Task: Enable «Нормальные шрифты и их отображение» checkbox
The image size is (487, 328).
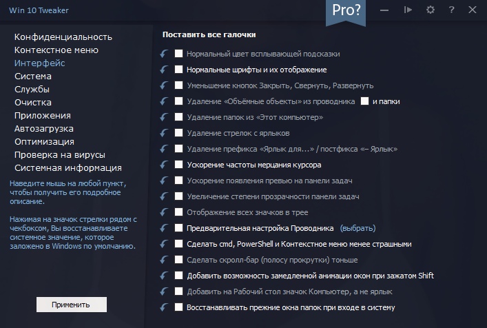Action: [x=179, y=70]
